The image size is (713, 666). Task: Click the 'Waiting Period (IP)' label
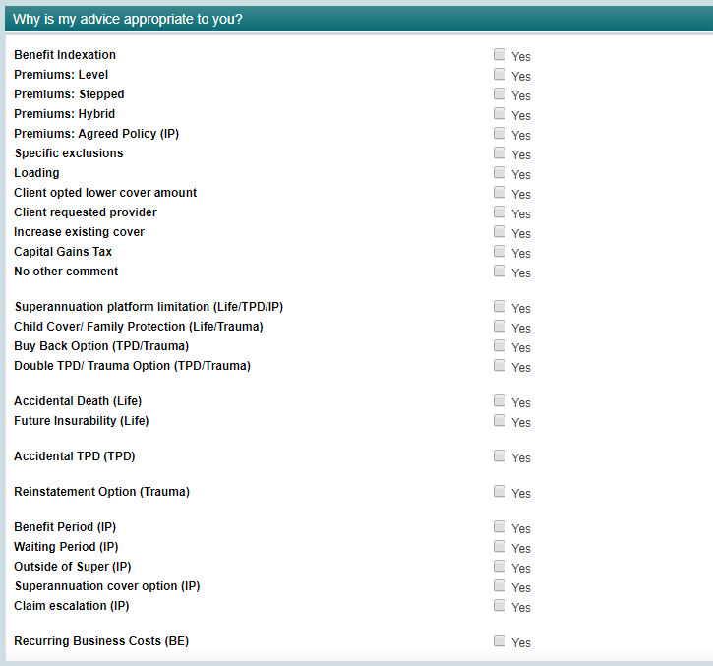66,547
